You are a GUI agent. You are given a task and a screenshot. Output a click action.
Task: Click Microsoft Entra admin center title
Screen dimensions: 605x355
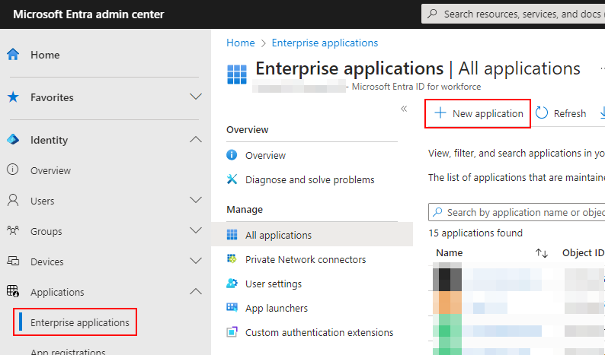pyautogui.click(x=88, y=14)
